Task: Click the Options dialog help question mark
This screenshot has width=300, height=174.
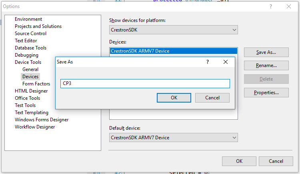Action: click(271, 6)
